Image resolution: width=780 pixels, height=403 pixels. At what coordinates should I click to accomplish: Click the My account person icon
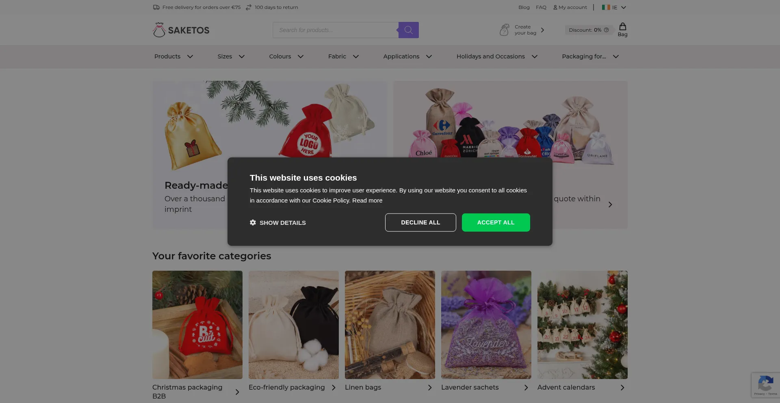(555, 7)
